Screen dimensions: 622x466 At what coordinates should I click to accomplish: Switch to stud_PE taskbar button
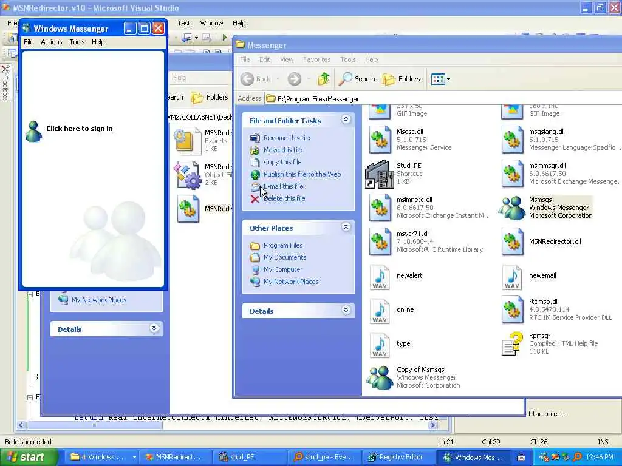(249, 457)
